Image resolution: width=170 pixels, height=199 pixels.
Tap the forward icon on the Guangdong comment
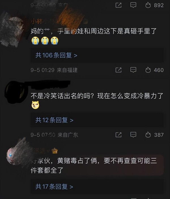(118, 135)
